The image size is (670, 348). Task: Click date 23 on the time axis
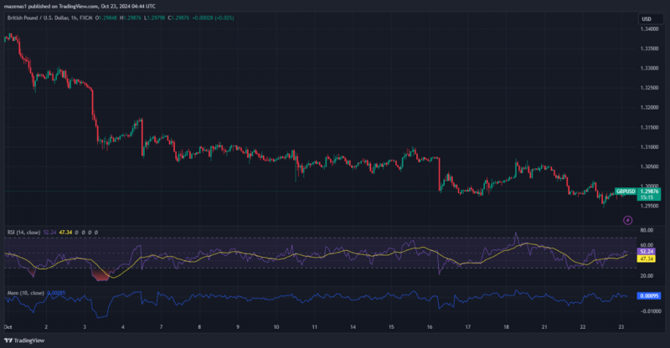point(621,327)
